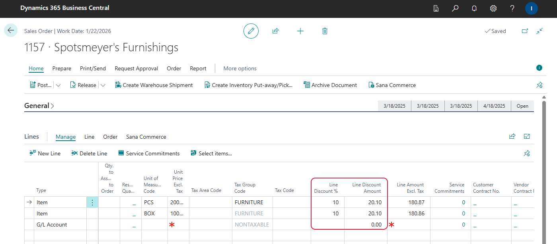Click line amount 180.87 cell

409,202
